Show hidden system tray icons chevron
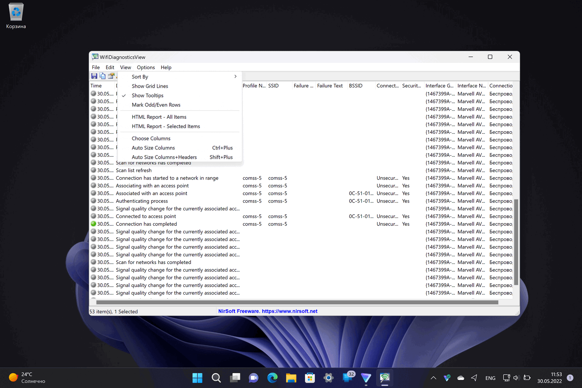This screenshot has width=582, height=388. pyautogui.click(x=433, y=378)
